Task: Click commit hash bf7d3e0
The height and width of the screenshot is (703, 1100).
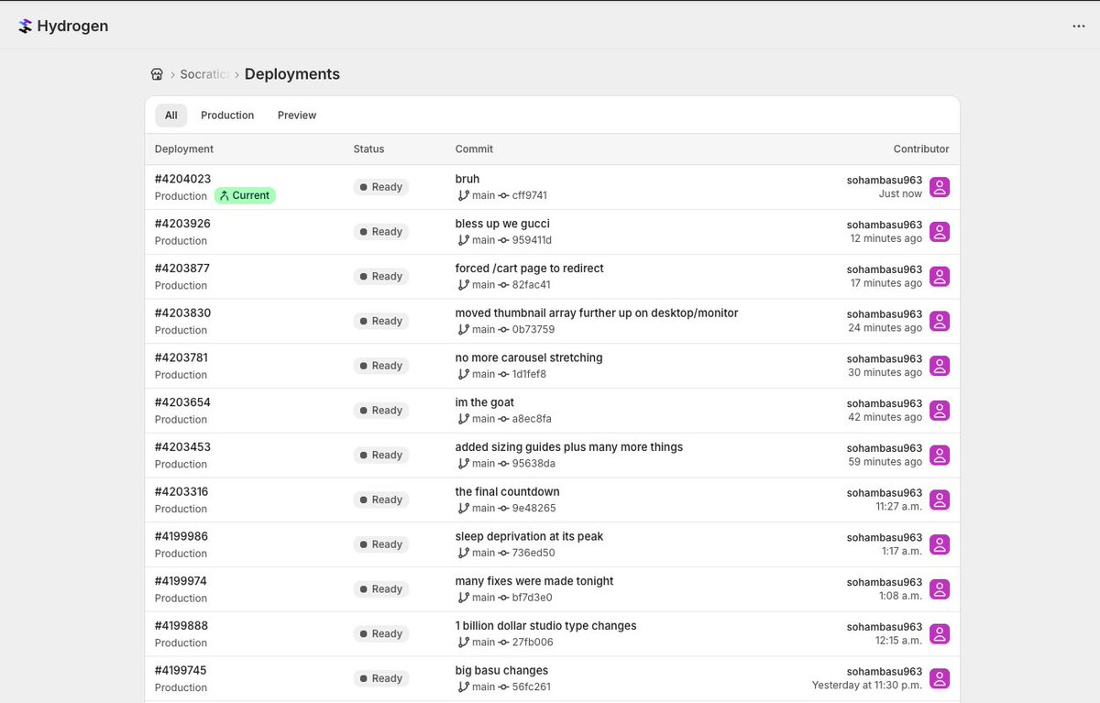Action: click(533, 598)
